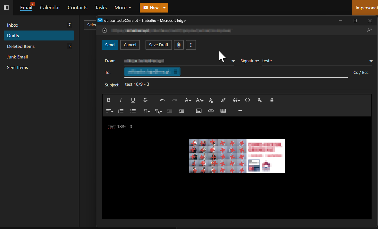Click the attach file paperclip icon

pos(179,45)
